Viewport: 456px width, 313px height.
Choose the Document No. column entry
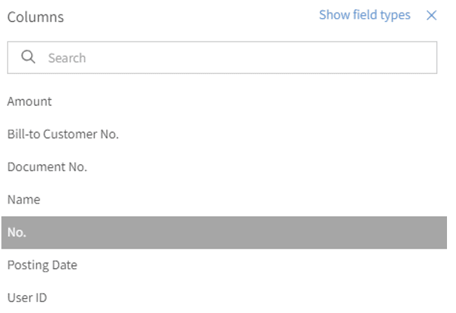point(224,167)
